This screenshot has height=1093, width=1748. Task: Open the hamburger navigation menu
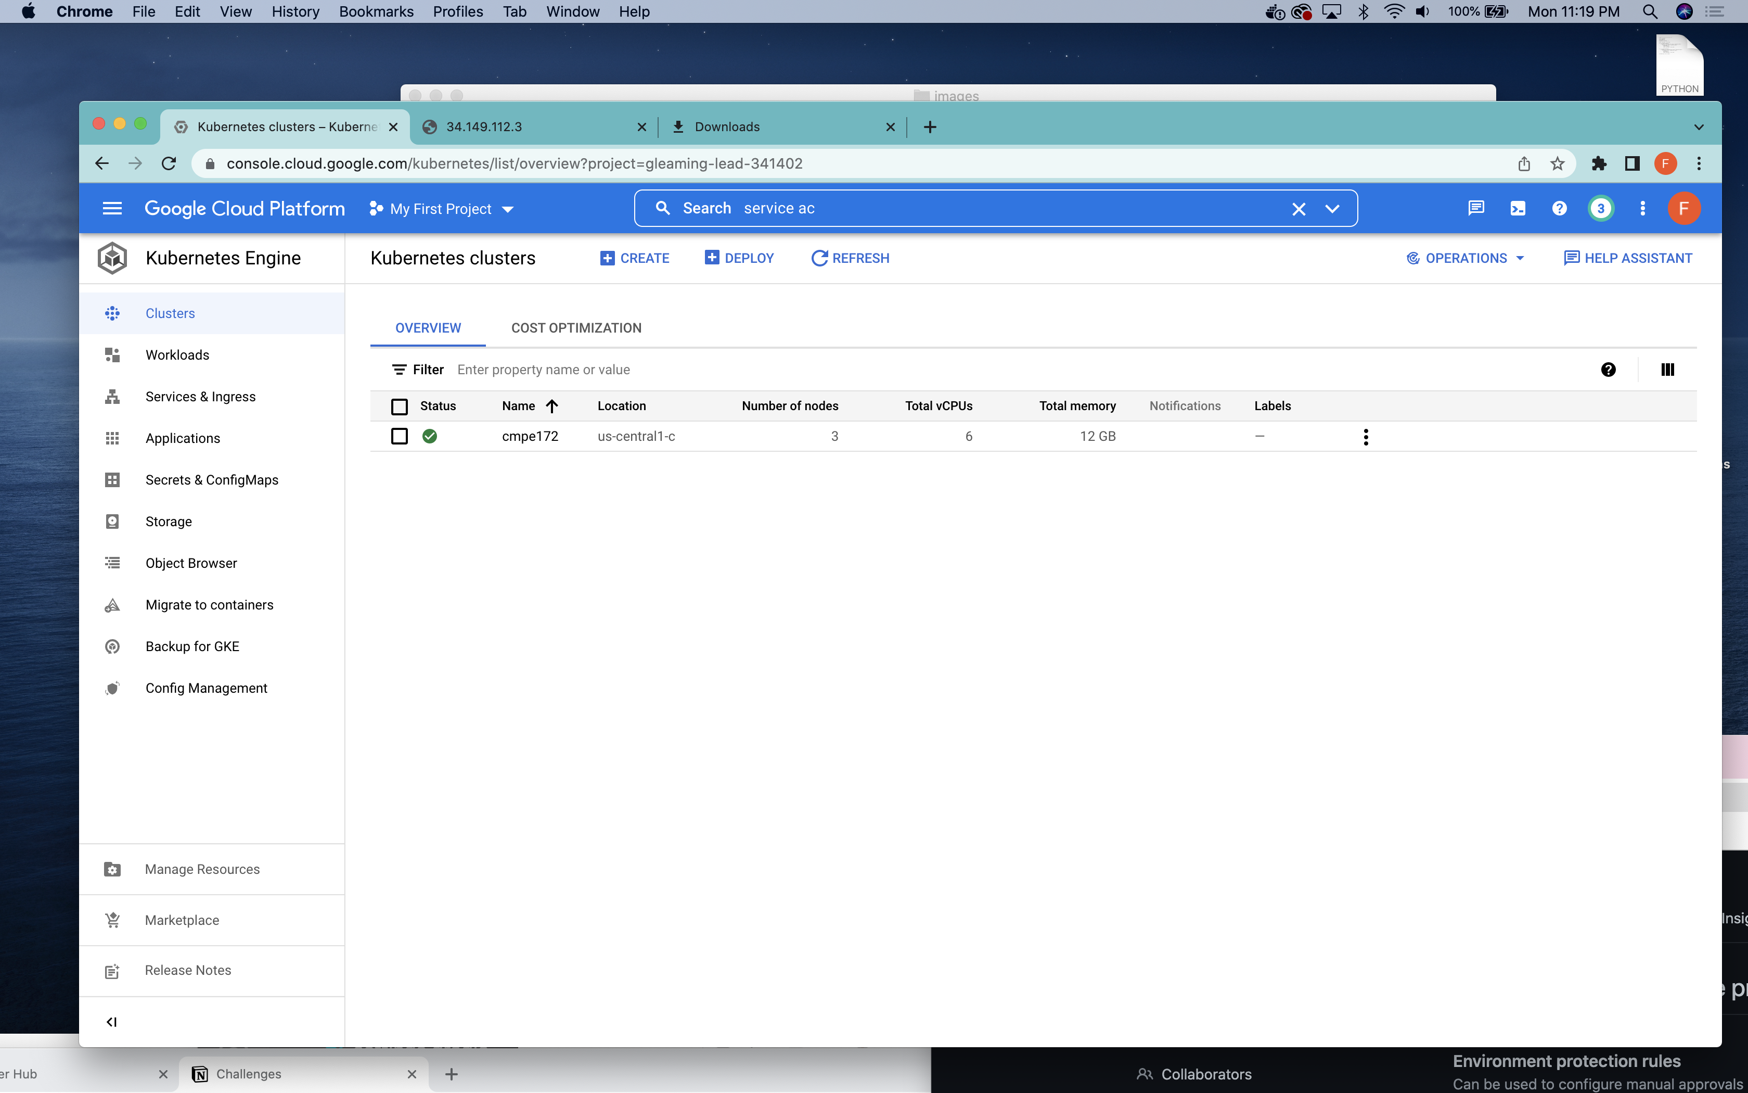point(112,208)
